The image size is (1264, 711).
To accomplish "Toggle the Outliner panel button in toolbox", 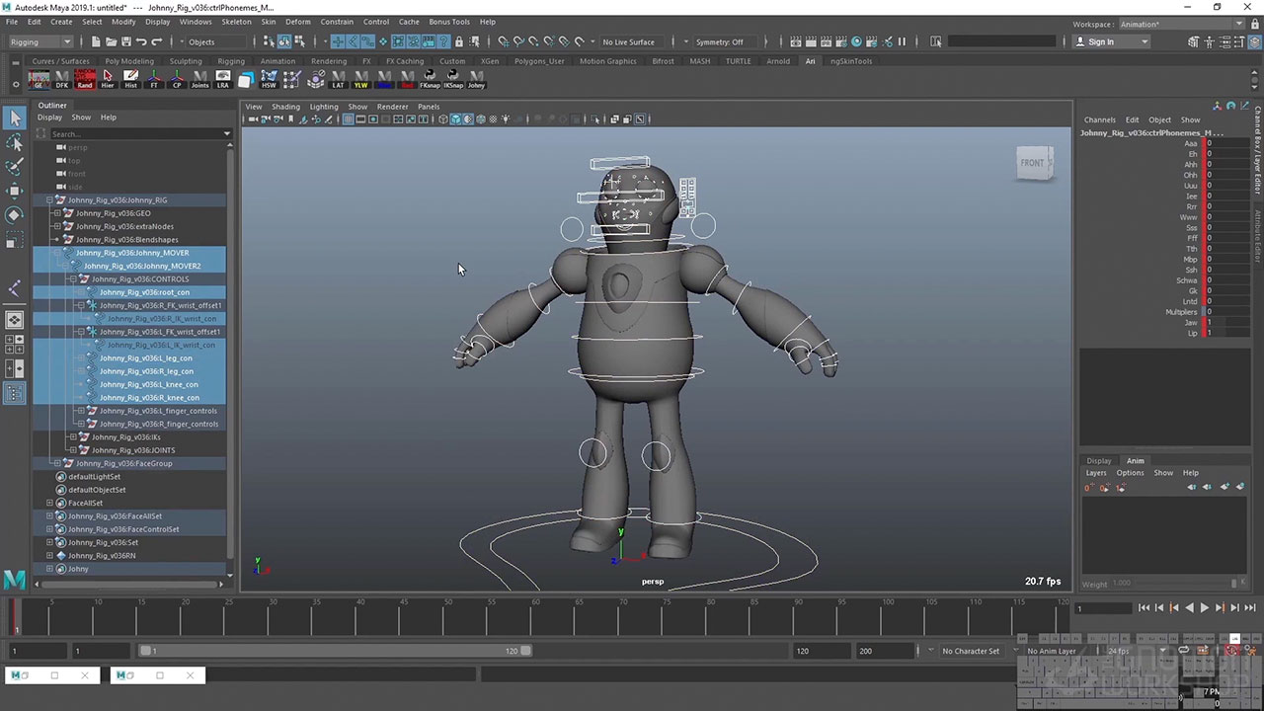I will pyautogui.click(x=14, y=394).
